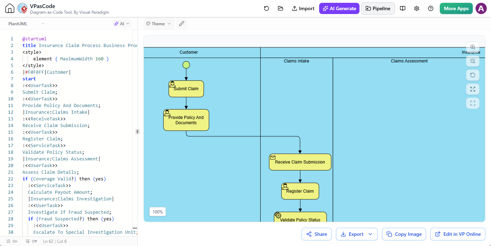Click code line 'Calculate Payout Amount;'
This screenshot has width=491, height=246.
60,192
